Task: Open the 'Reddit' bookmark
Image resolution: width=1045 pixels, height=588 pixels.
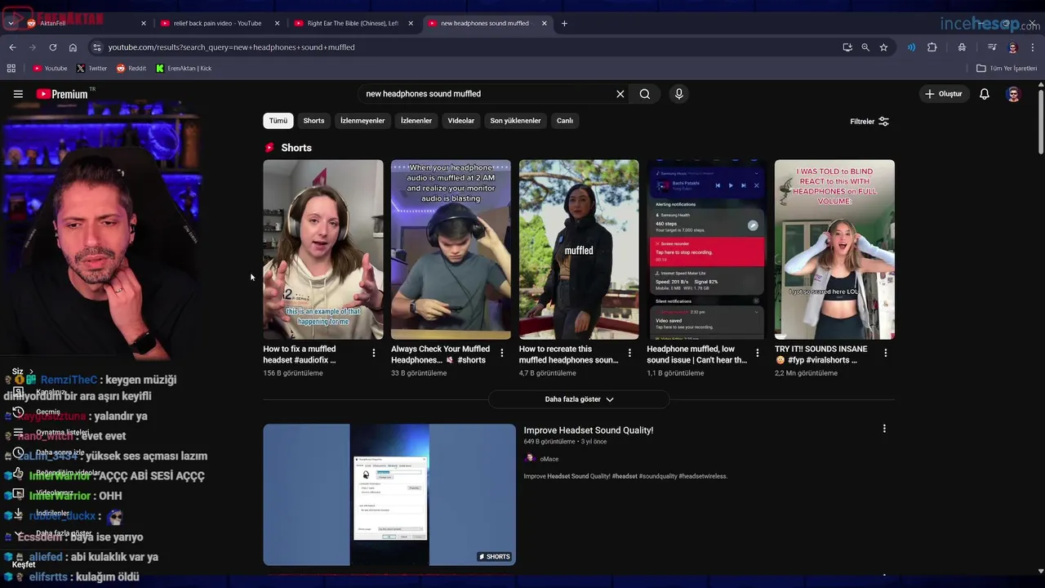Action: [x=131, y=69]
